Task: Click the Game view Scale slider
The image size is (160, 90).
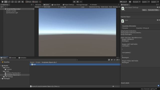Action: click(x=72, y=7)
